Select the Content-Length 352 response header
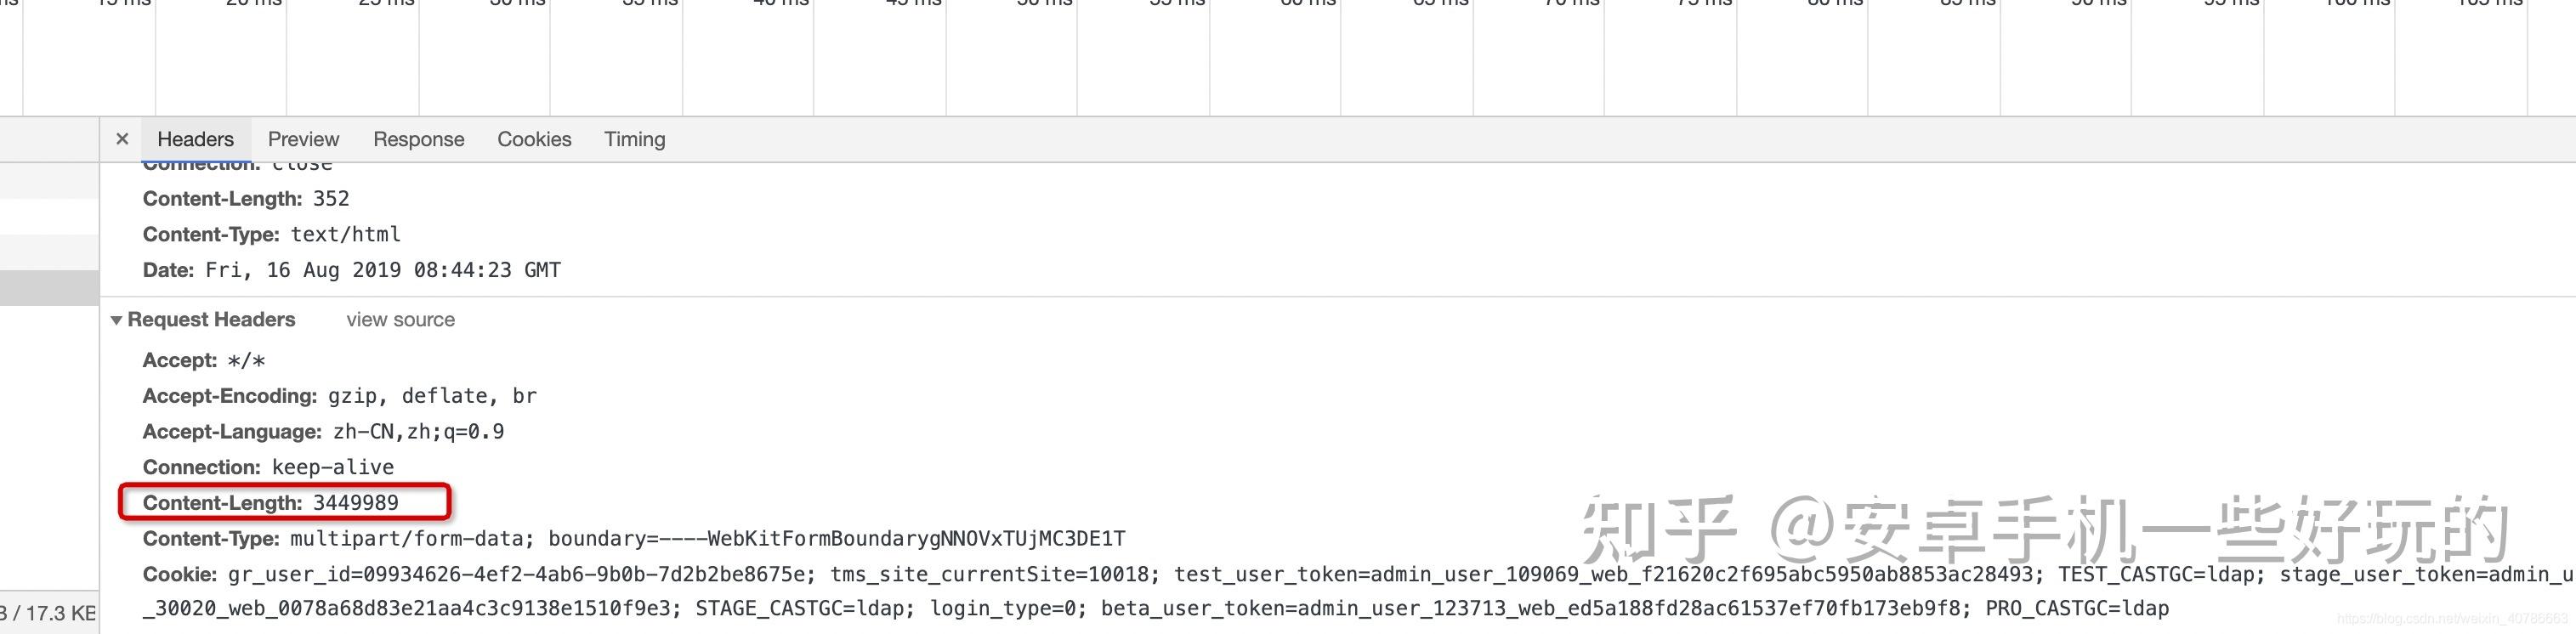 click(246, 198)
